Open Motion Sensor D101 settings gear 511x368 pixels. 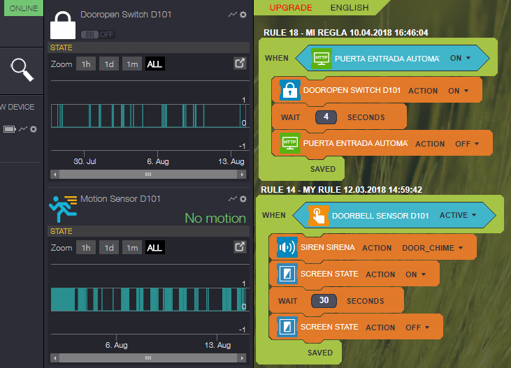point(243,199)
